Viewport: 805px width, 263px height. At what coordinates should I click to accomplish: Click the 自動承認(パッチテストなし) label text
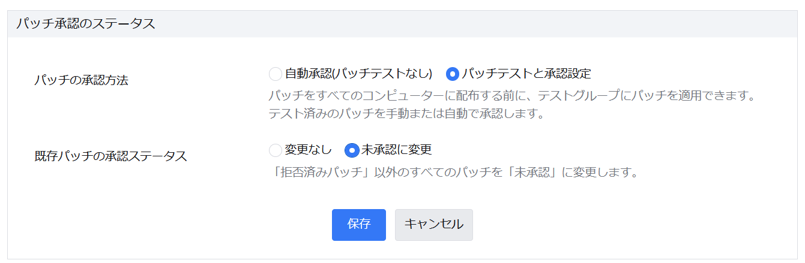(358, 74)
